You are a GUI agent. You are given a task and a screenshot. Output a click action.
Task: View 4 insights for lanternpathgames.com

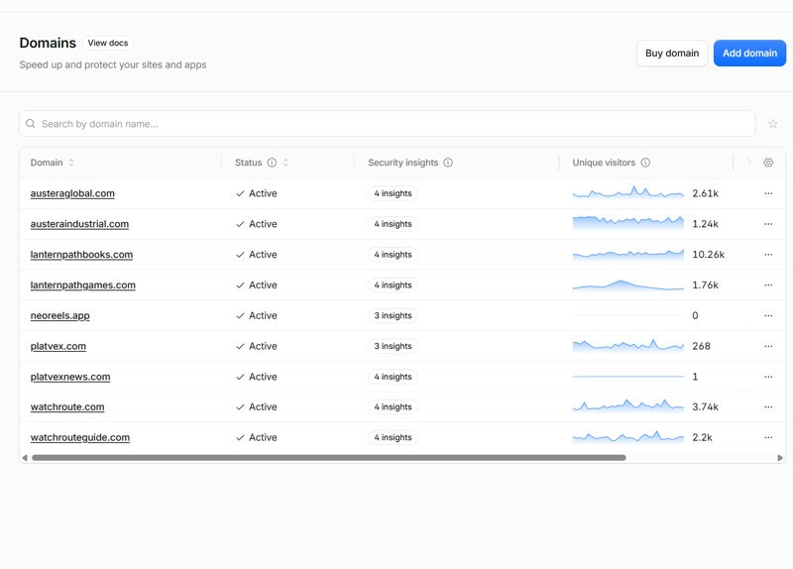pyautogui.click(x=393, y=284)
